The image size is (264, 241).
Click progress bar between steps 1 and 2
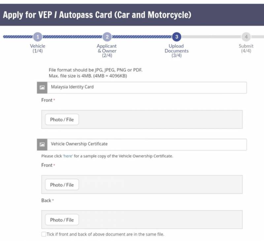72,37
